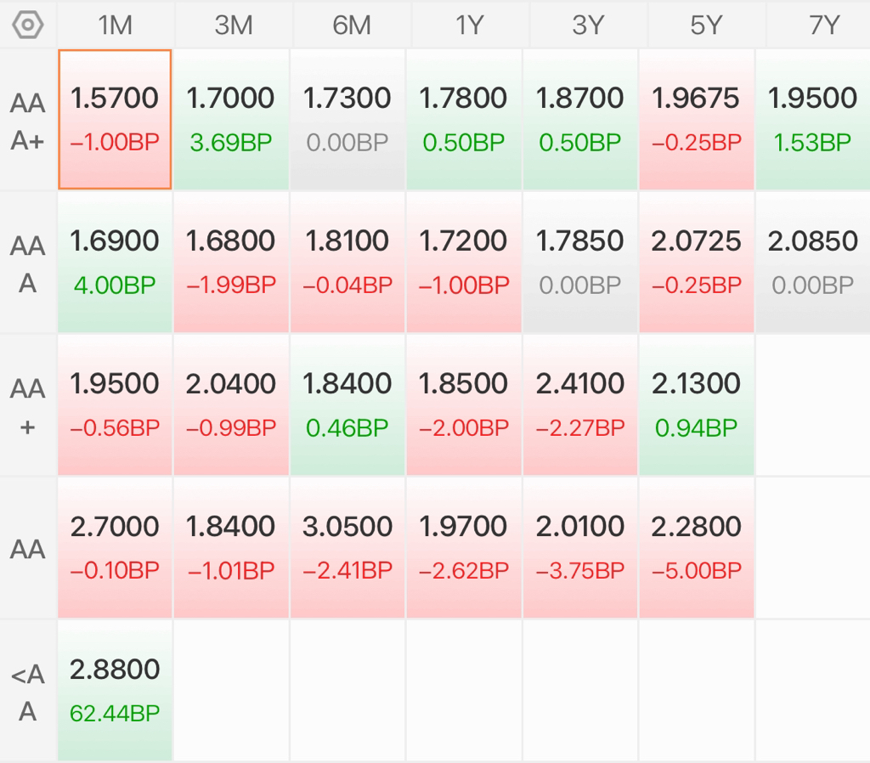
Task: Select the 1.8400 cell with 0.46BP
Action: [347, 404]
